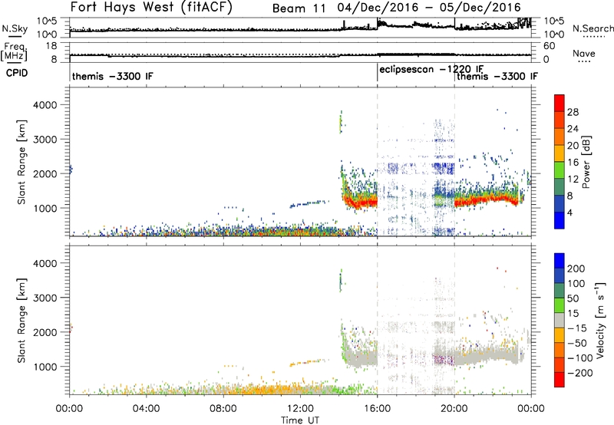Screen dimensions: 614x425
Task: Click the red bottom of the Velocity color bar
Action: pos(560,380)
